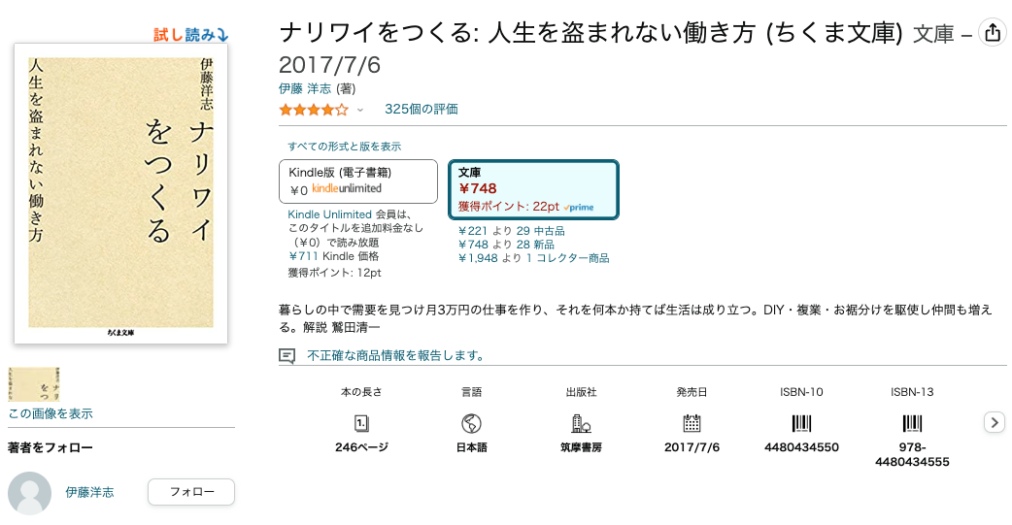Click the すべての形式と版を表示 link
This screenshot has width=1012, height=525.
pos(344,147)
